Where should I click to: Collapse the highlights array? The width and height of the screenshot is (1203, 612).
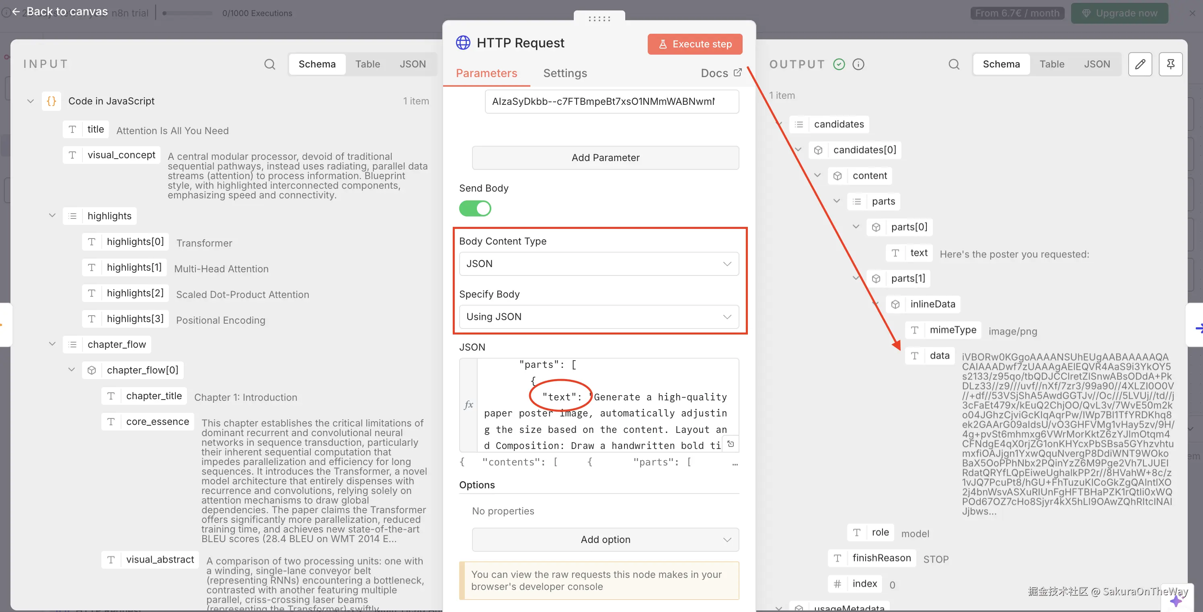(52, 215)
